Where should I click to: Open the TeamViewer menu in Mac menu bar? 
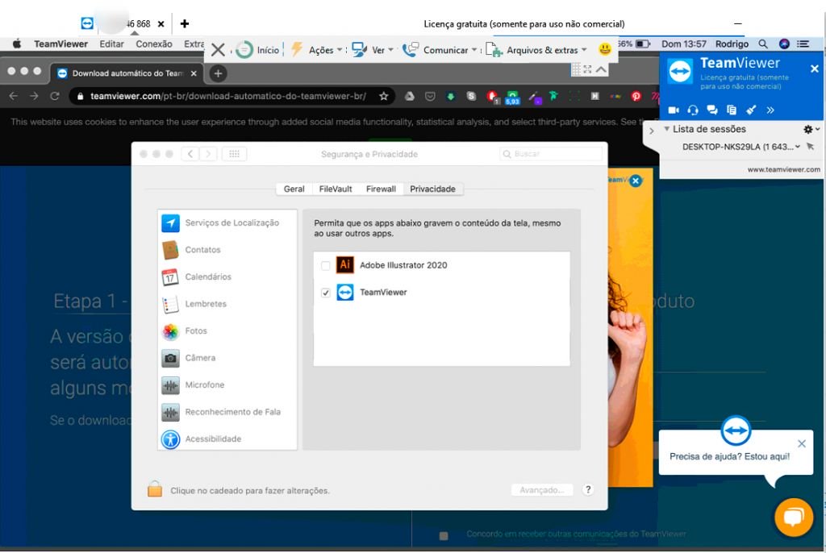coord(60,44)
